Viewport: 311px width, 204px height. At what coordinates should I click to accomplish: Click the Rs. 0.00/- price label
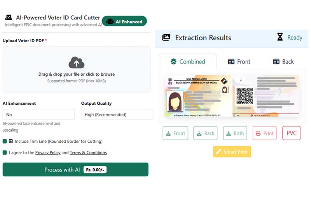click(95, 170)
